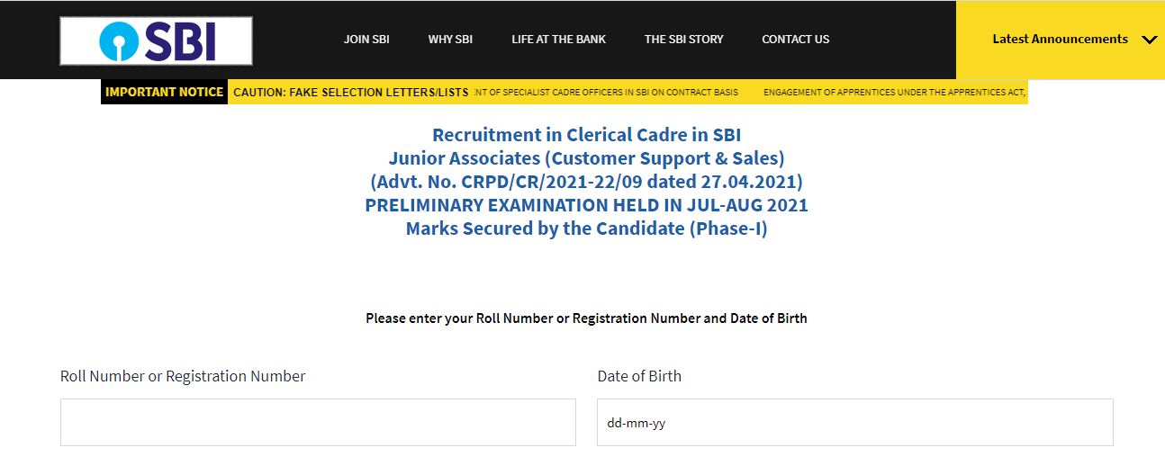
Task: Focus the Roll Number or Registration Number field
Action: tap(318, 423)
